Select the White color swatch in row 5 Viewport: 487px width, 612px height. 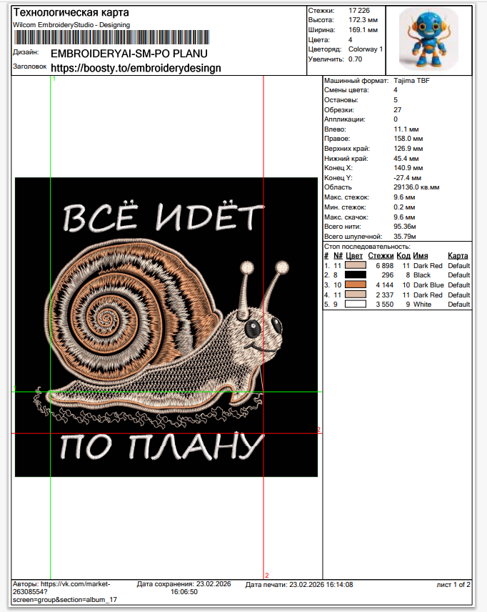click(355, 304)
